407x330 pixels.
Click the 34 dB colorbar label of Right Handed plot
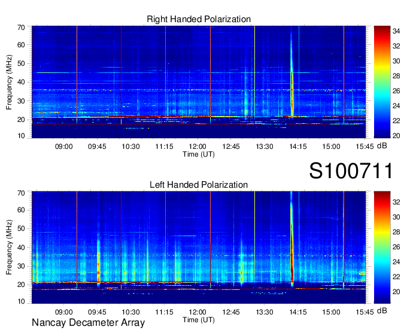396,31
